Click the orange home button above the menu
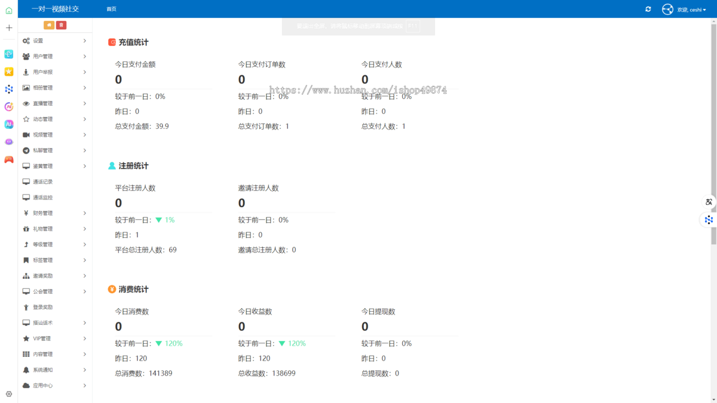717x403 pixels. click(x=49, y=25)
